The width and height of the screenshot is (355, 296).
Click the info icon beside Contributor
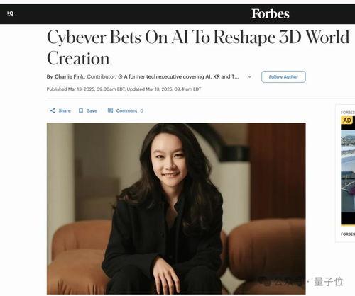120,76
